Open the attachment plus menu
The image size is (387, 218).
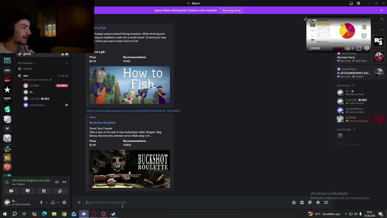click(x=79, y=203)
